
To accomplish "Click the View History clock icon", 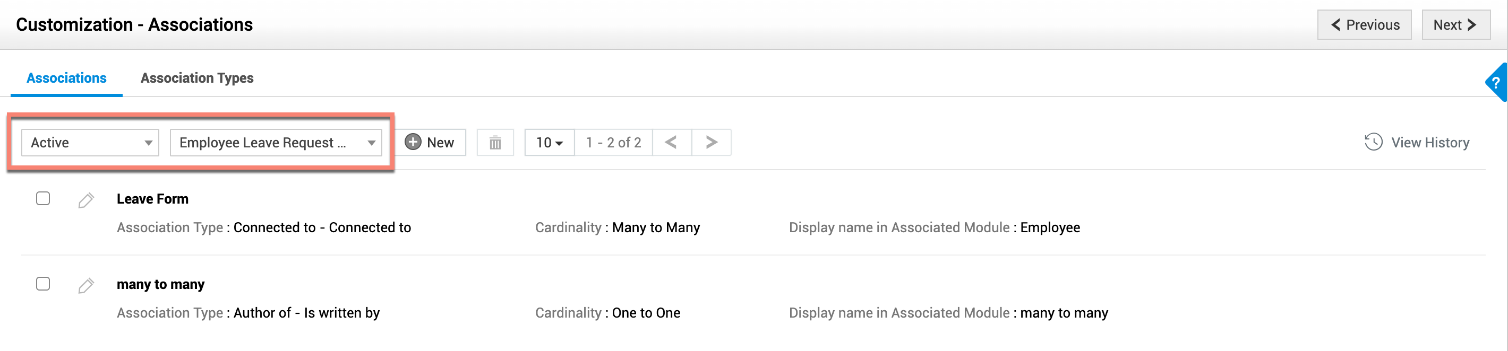I will pos(1373,142).
